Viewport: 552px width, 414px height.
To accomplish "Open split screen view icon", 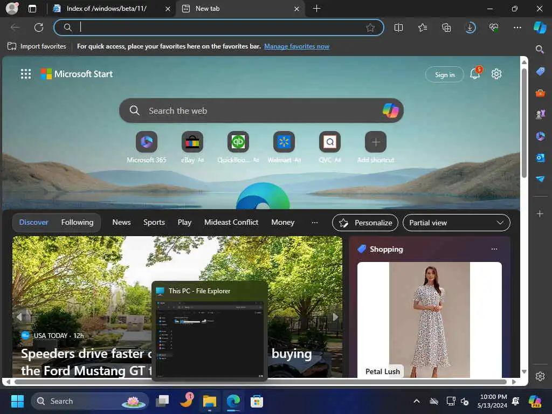I will click(398, 27).
